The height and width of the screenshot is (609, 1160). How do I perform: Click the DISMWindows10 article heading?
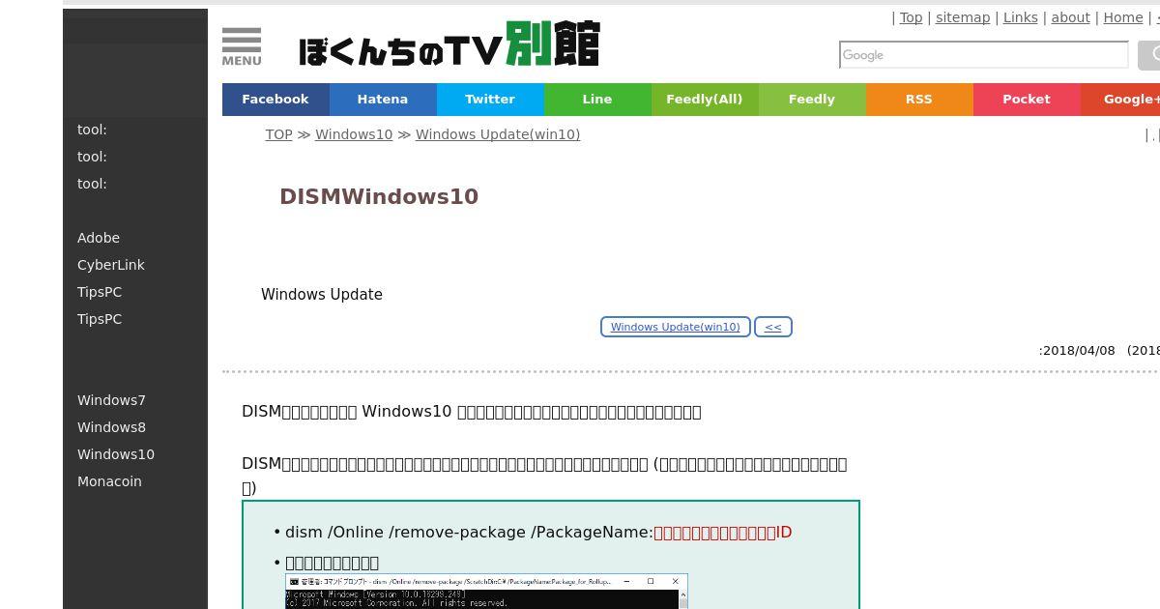click(x=379, y=196)
